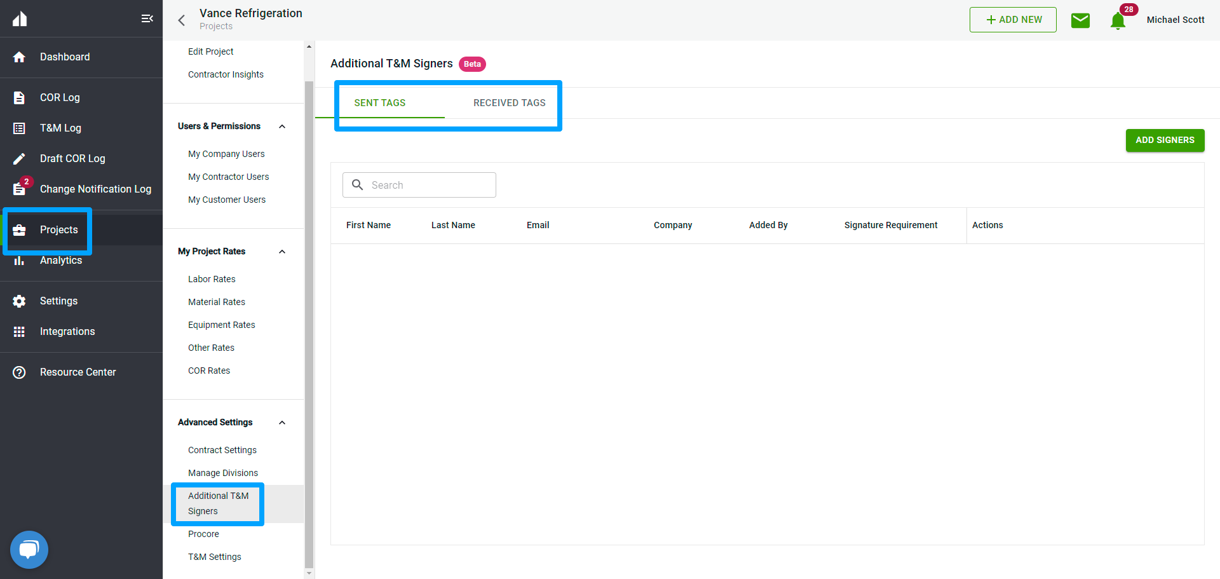Navigate to Analytics via bar chart icon
Screen dimensions: 1220x579
(19, 261)
